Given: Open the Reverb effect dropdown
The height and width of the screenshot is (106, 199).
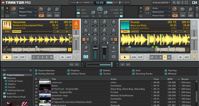Looking at the screenshot, I should (28, 16).
